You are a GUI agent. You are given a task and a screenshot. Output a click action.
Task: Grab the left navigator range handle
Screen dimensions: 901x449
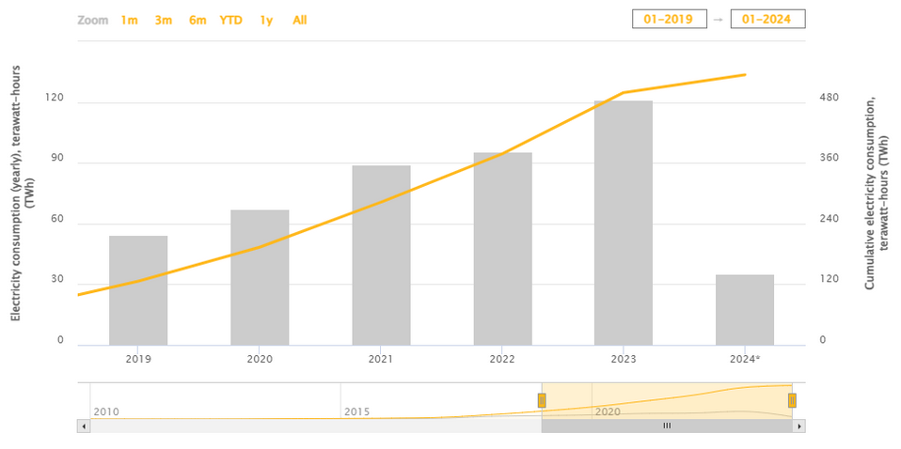[x=542, y=400]
